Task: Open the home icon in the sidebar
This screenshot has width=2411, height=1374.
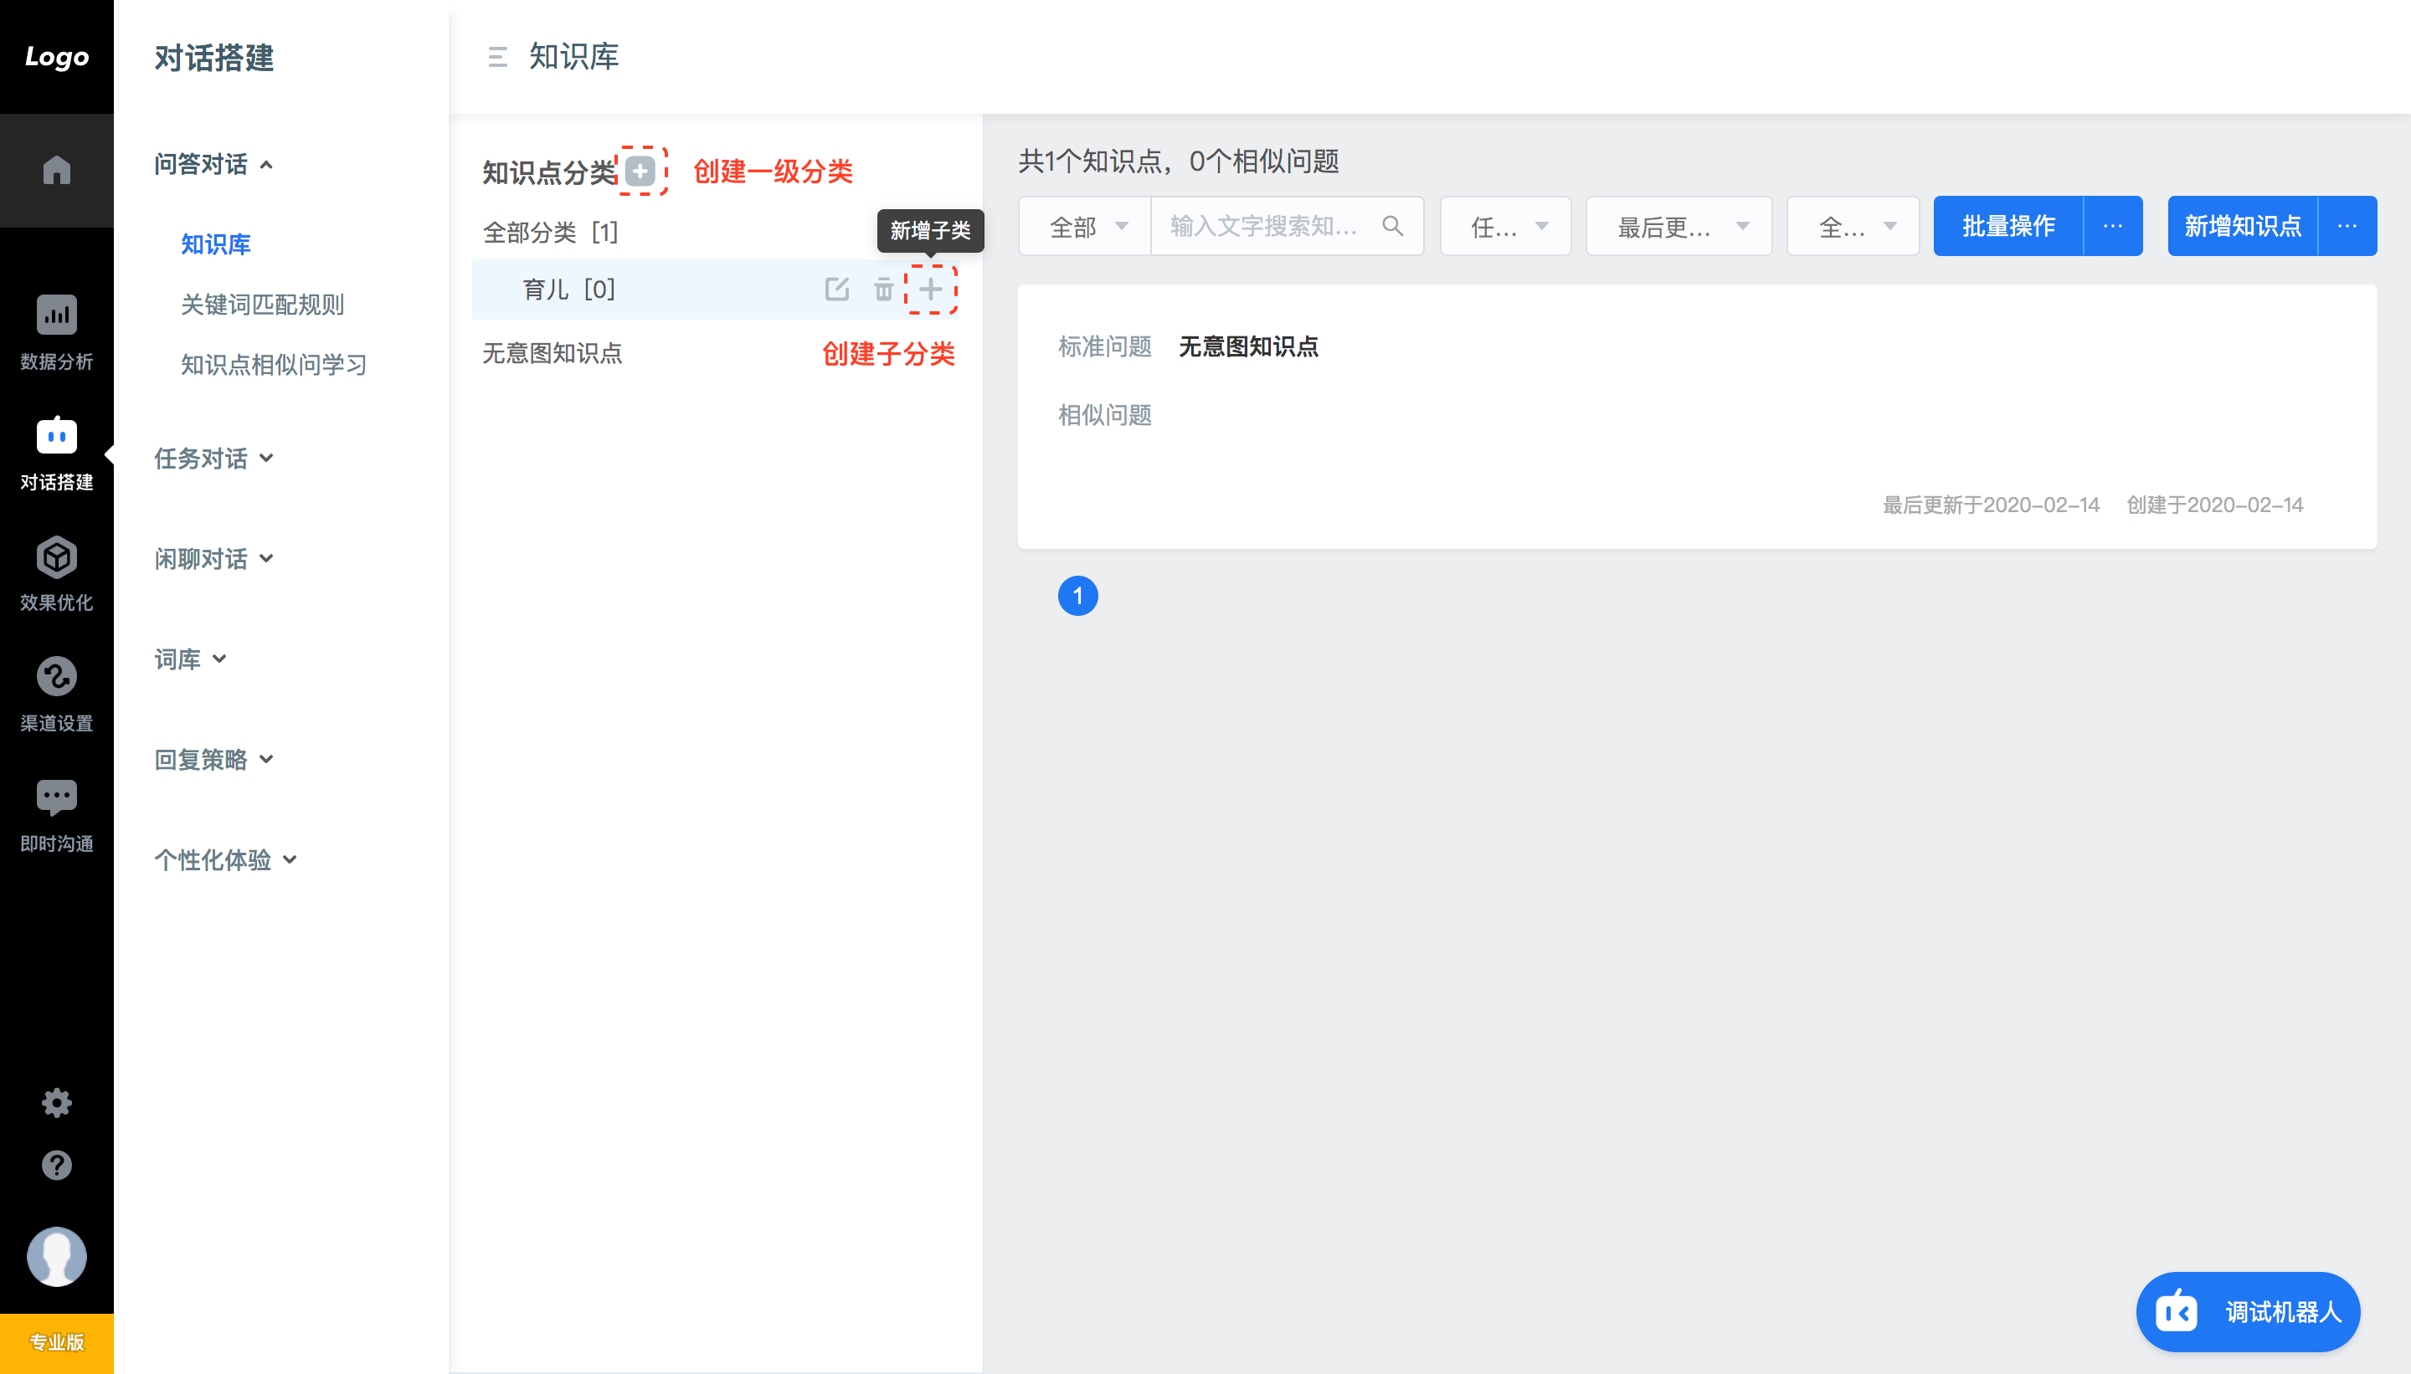Action: tap(57, 170)
